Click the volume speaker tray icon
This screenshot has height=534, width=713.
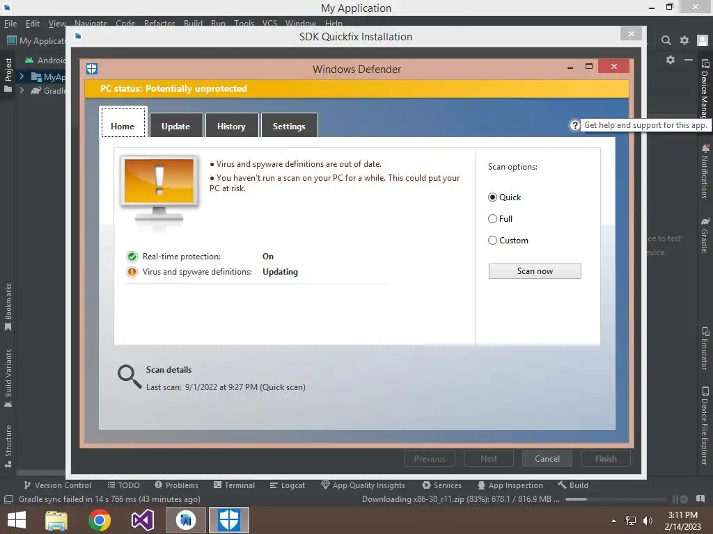point(648,520)
